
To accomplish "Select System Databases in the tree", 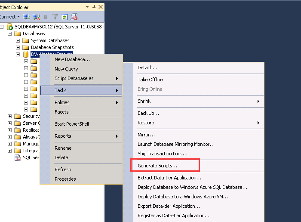I will [x=50, y=40].
